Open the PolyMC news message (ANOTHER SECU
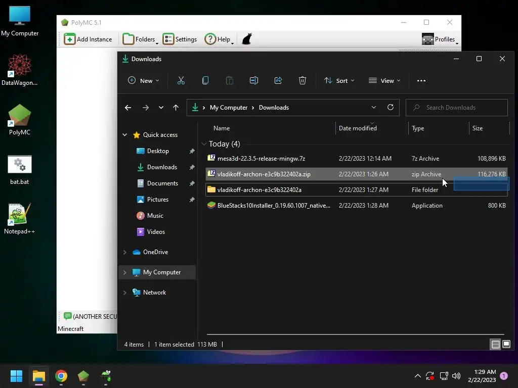Image resolution: width=518 pixels, height=388 pixels. 90,316
